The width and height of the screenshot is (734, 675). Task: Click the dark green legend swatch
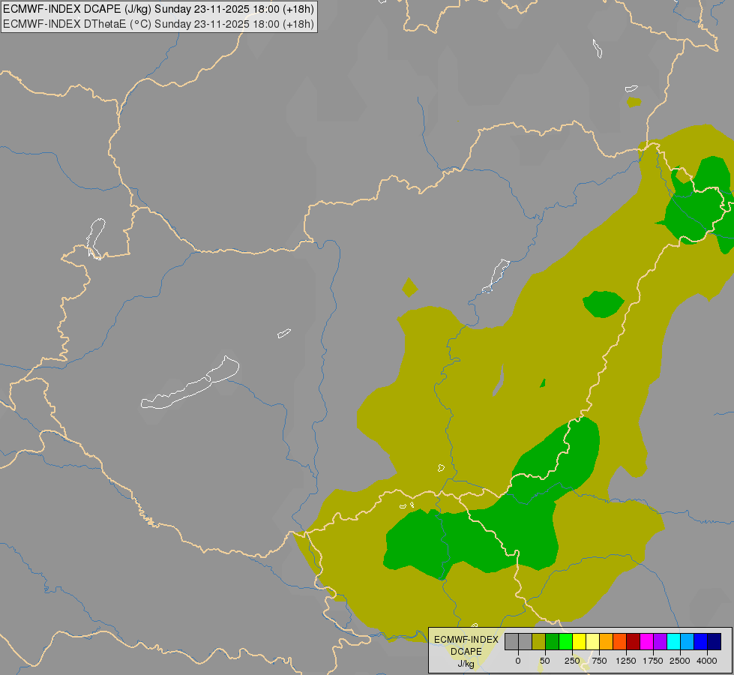pos(553,641)
